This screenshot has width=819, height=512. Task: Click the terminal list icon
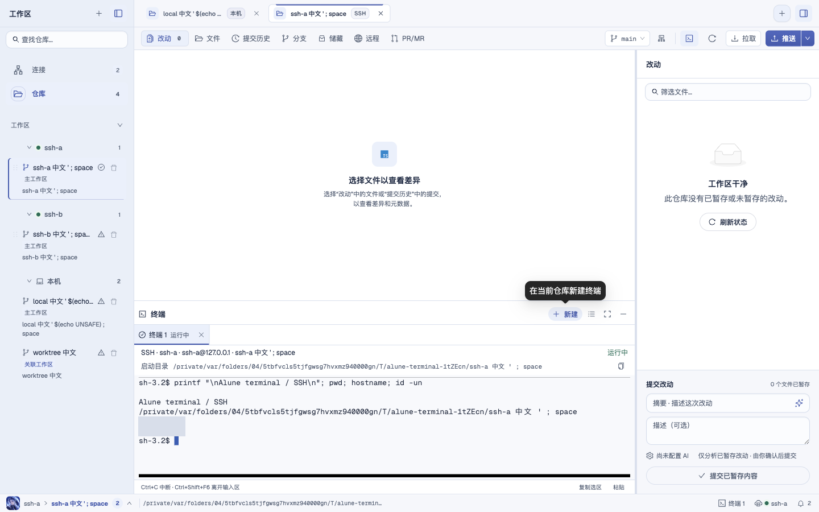(591, 314)
